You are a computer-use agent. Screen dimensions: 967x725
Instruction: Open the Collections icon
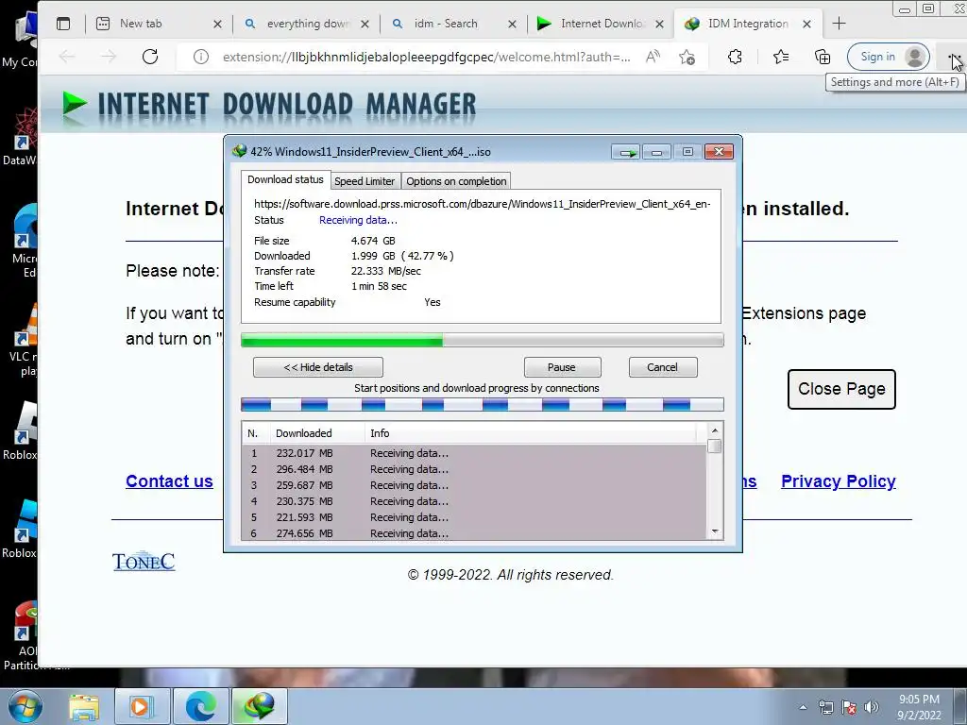(x=823, y=57)
